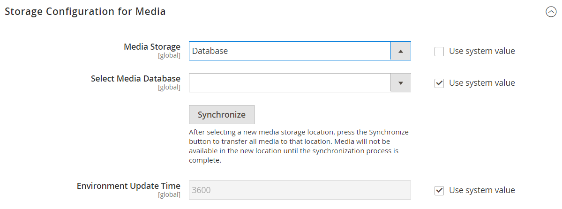Open the Media Storage dropdown showing Database
The width and height of the screenshot is (562, 209).
(x=300, y=51)
